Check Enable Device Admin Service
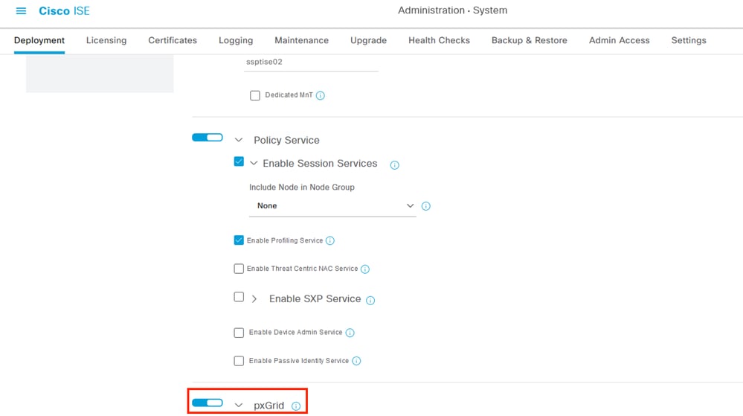The image size is (743, 416). (239, 333)
